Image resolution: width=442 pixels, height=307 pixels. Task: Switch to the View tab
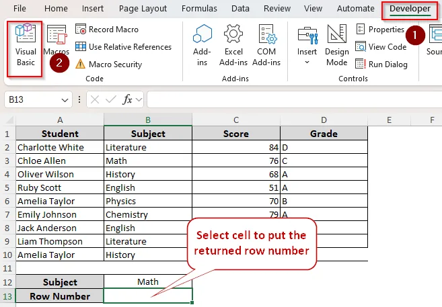tap(313, 9)
